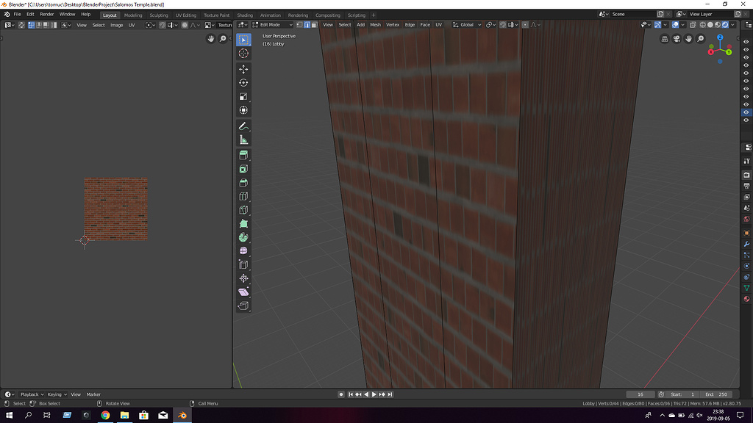Switch to face select mode

coord(314,25)
